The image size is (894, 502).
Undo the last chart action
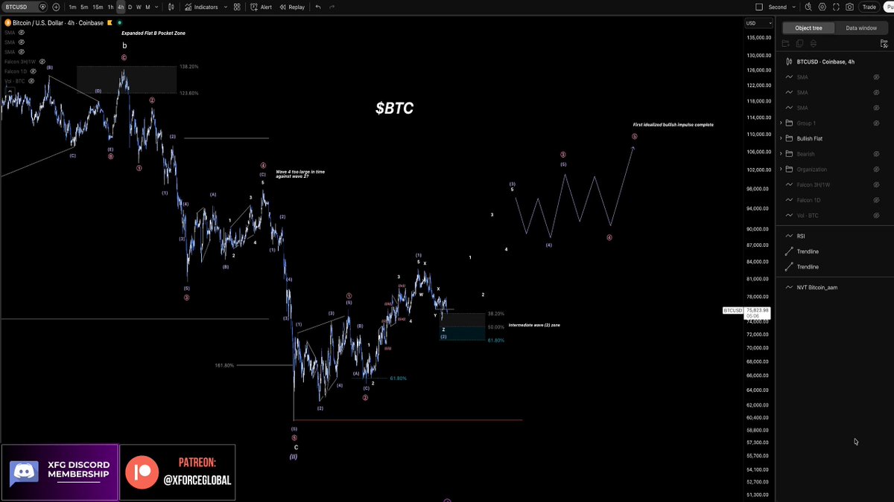tap(318, 7)
